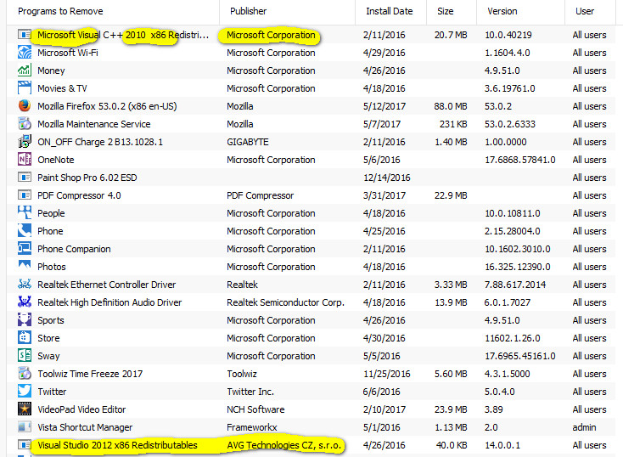Screen dimensions: 623x457
Task: Click version 7.88.617.2014
Action: [x=515, y=285]
